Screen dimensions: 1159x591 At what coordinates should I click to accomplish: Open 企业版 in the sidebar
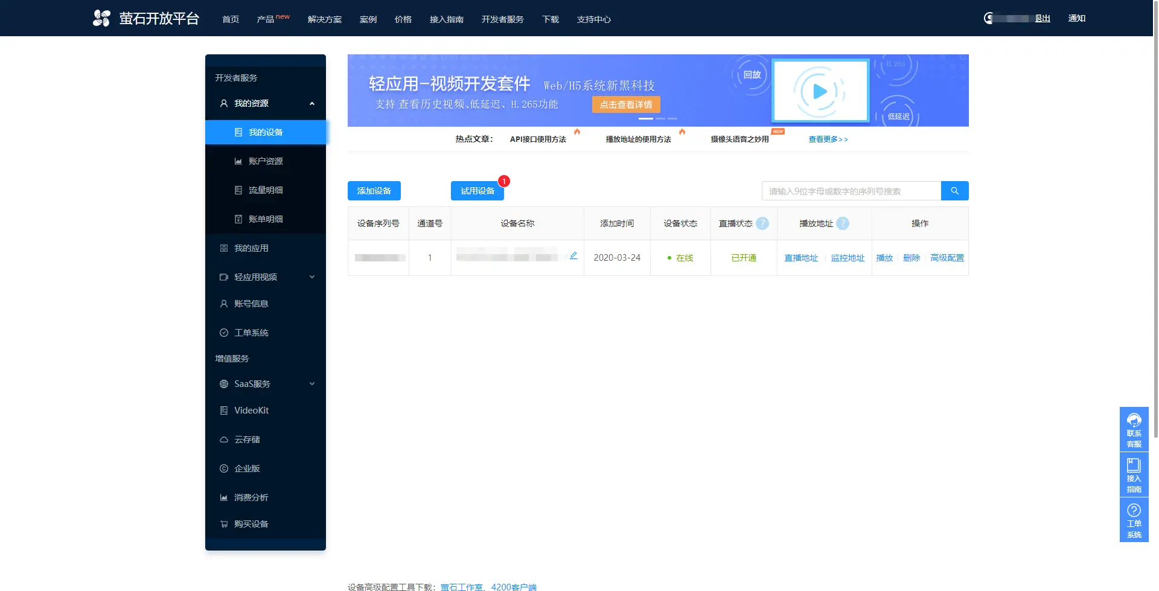pos(266,468)
